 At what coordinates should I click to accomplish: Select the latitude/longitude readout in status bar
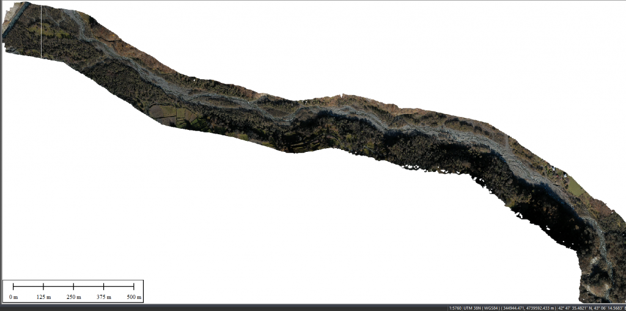click(x=591, y=307)
